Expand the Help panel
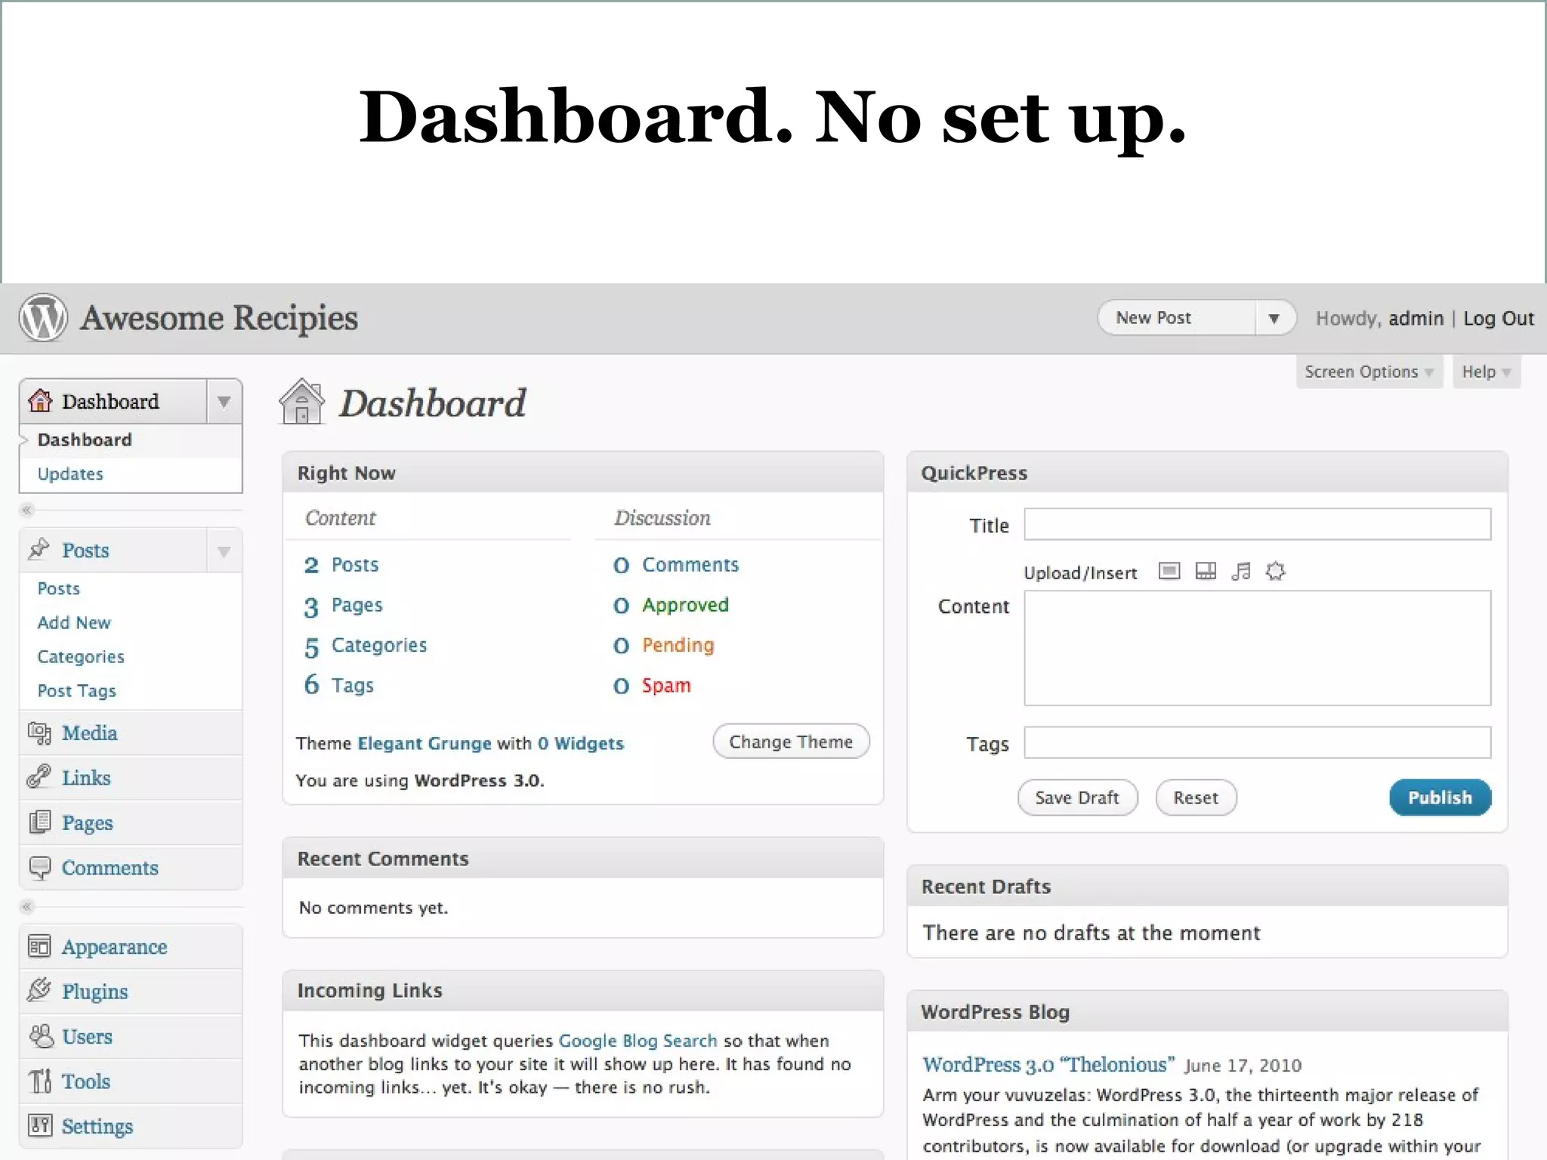1547x1160 pixels. [x=1485, y=372]
